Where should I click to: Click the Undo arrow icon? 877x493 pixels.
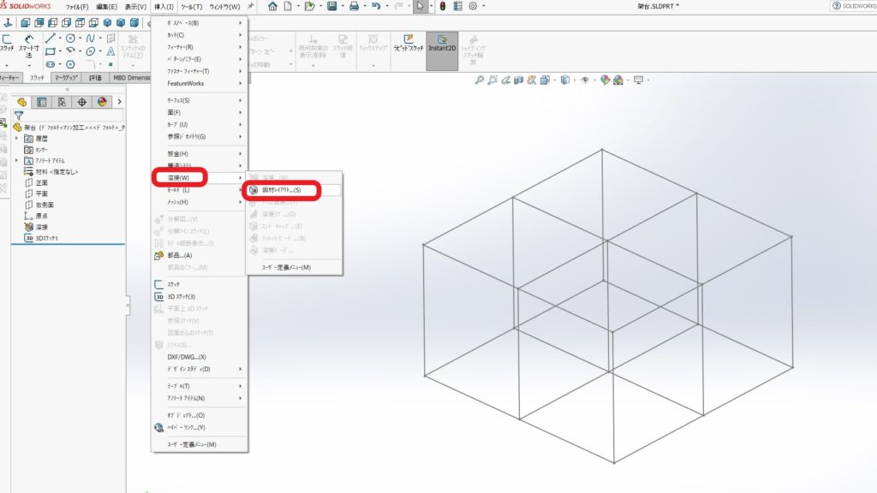click(x=375, y=6)
